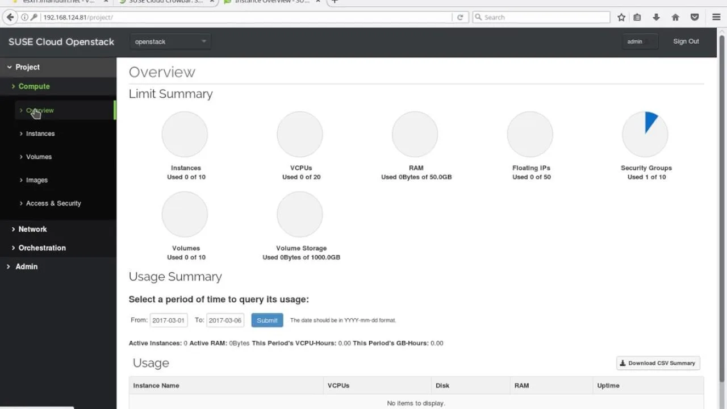
Task: Click the To date field
Action: point(225,320)
